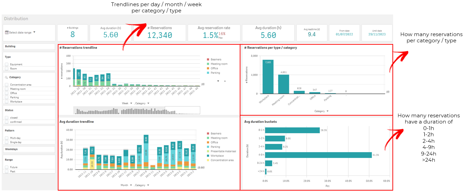This screenshot has height=192, width=464.
Task: Click the legend scroll-up arrow in Reservations trendline
Action: [x=225, y=81]
